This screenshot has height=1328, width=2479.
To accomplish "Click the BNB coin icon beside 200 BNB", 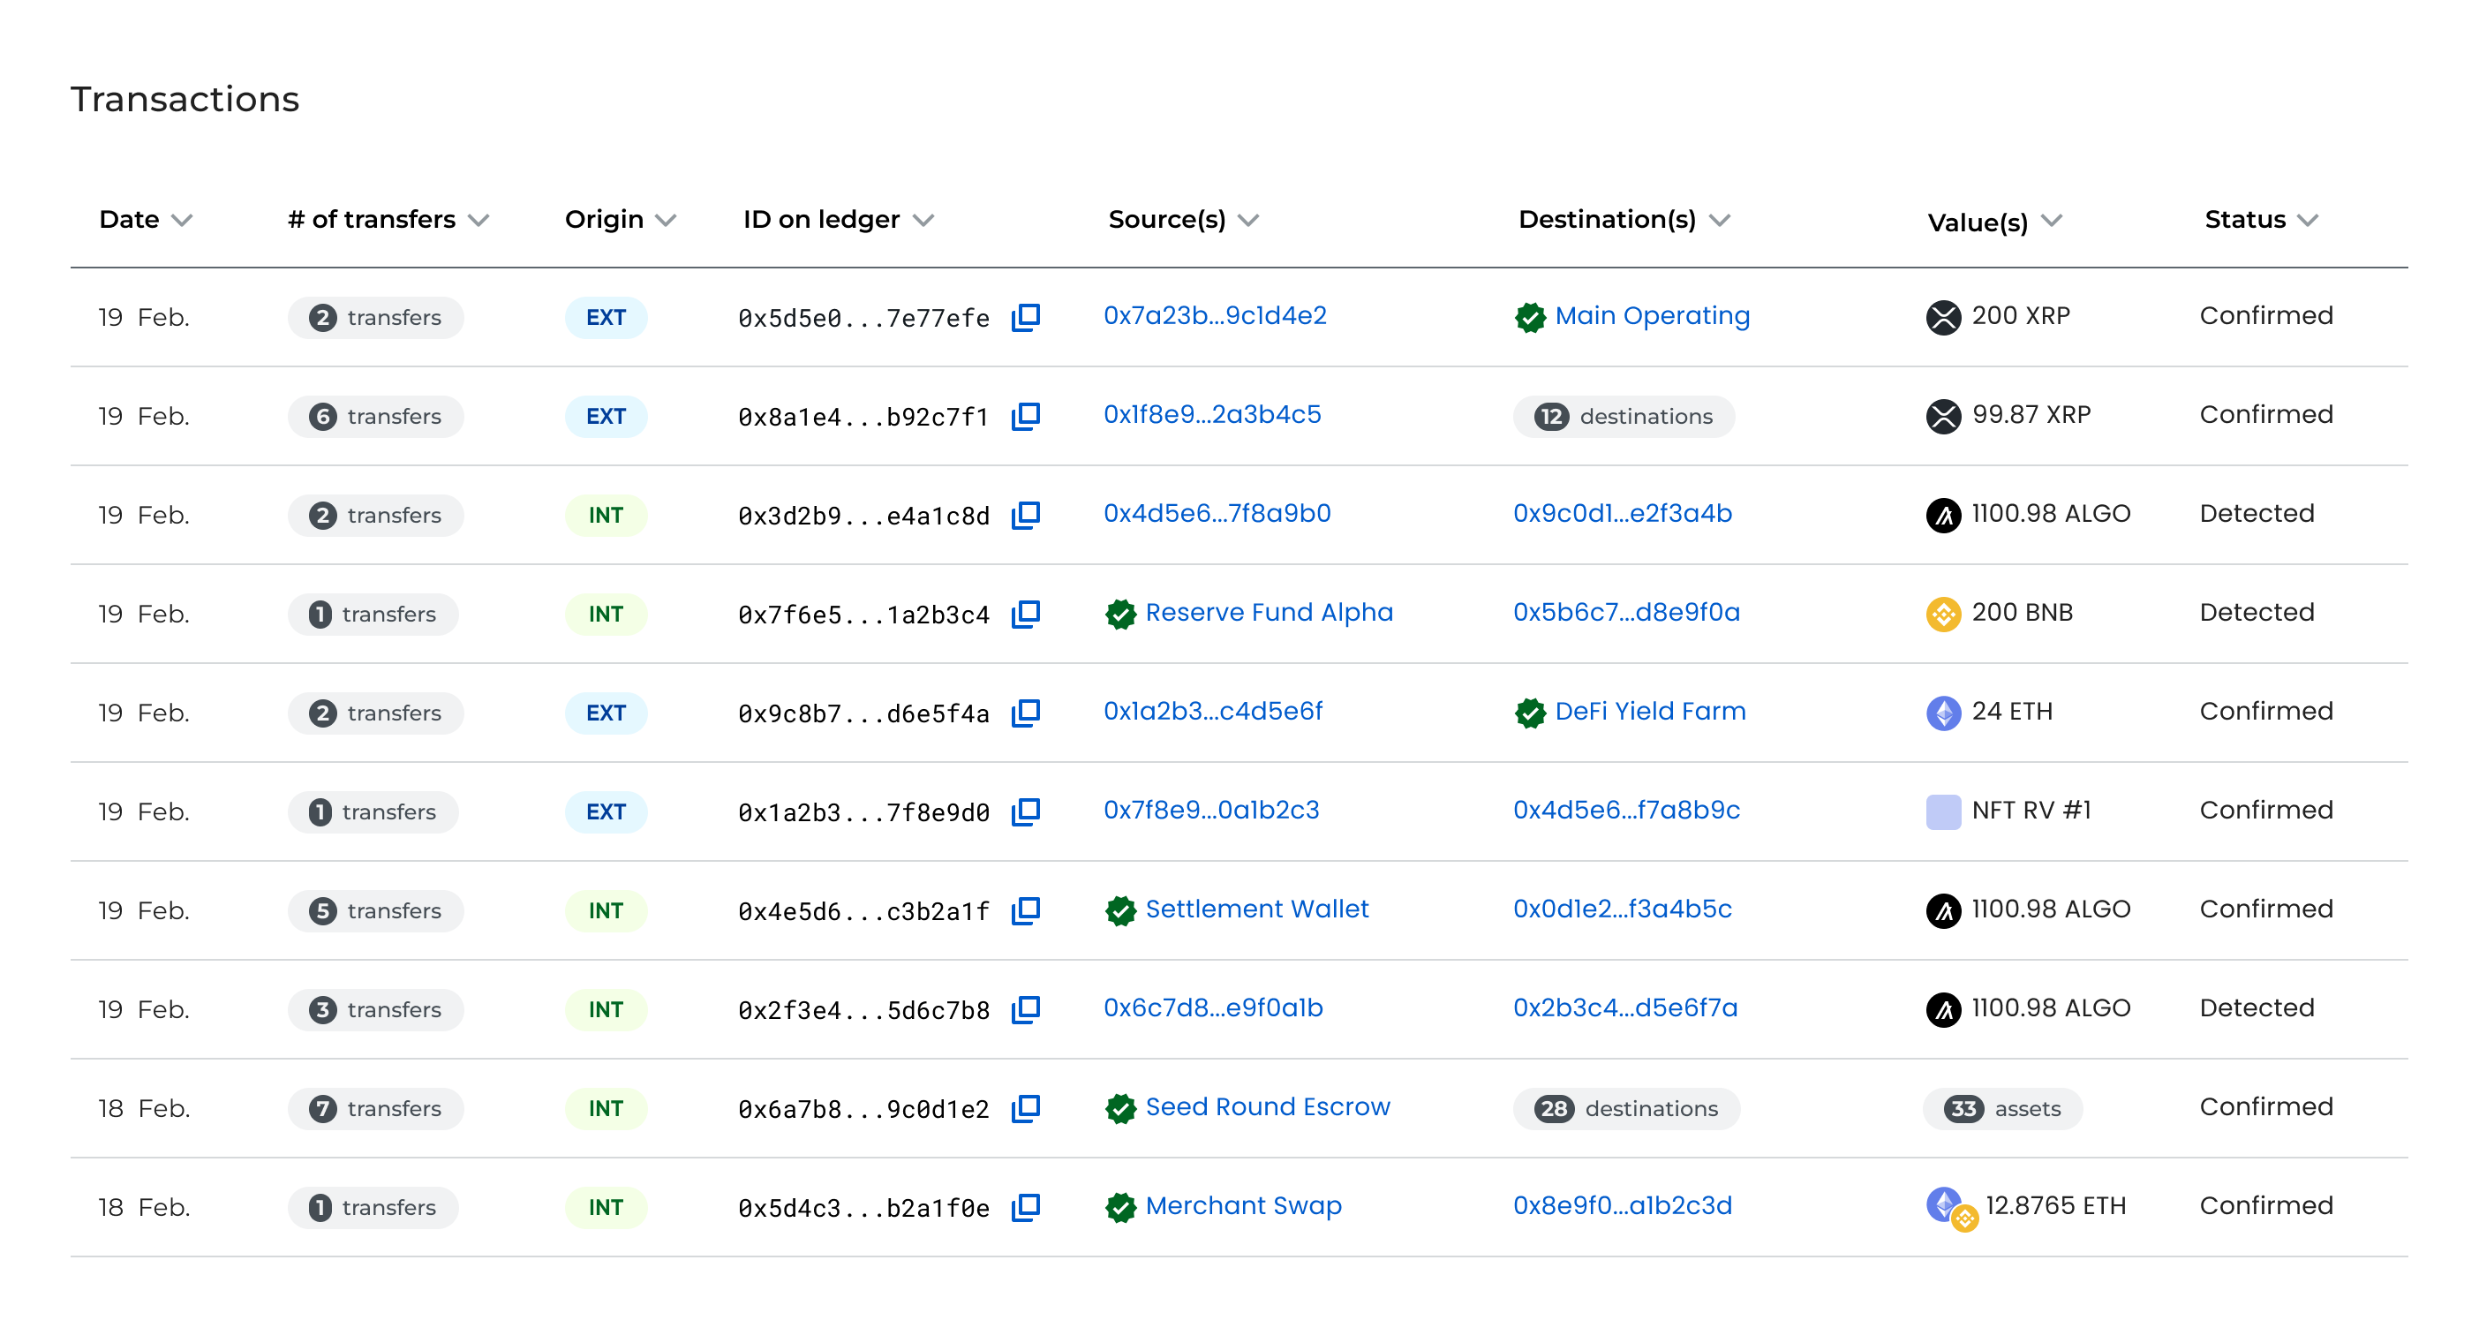I will tap(1943, 613).
